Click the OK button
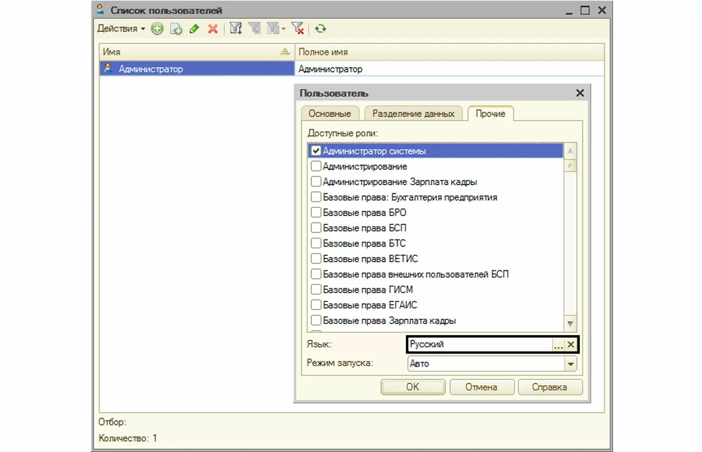Image resolution: width=702 pixels, height=452 pixels. click(x=413, y=387)
